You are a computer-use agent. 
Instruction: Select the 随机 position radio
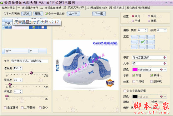[x=149, y=21]
